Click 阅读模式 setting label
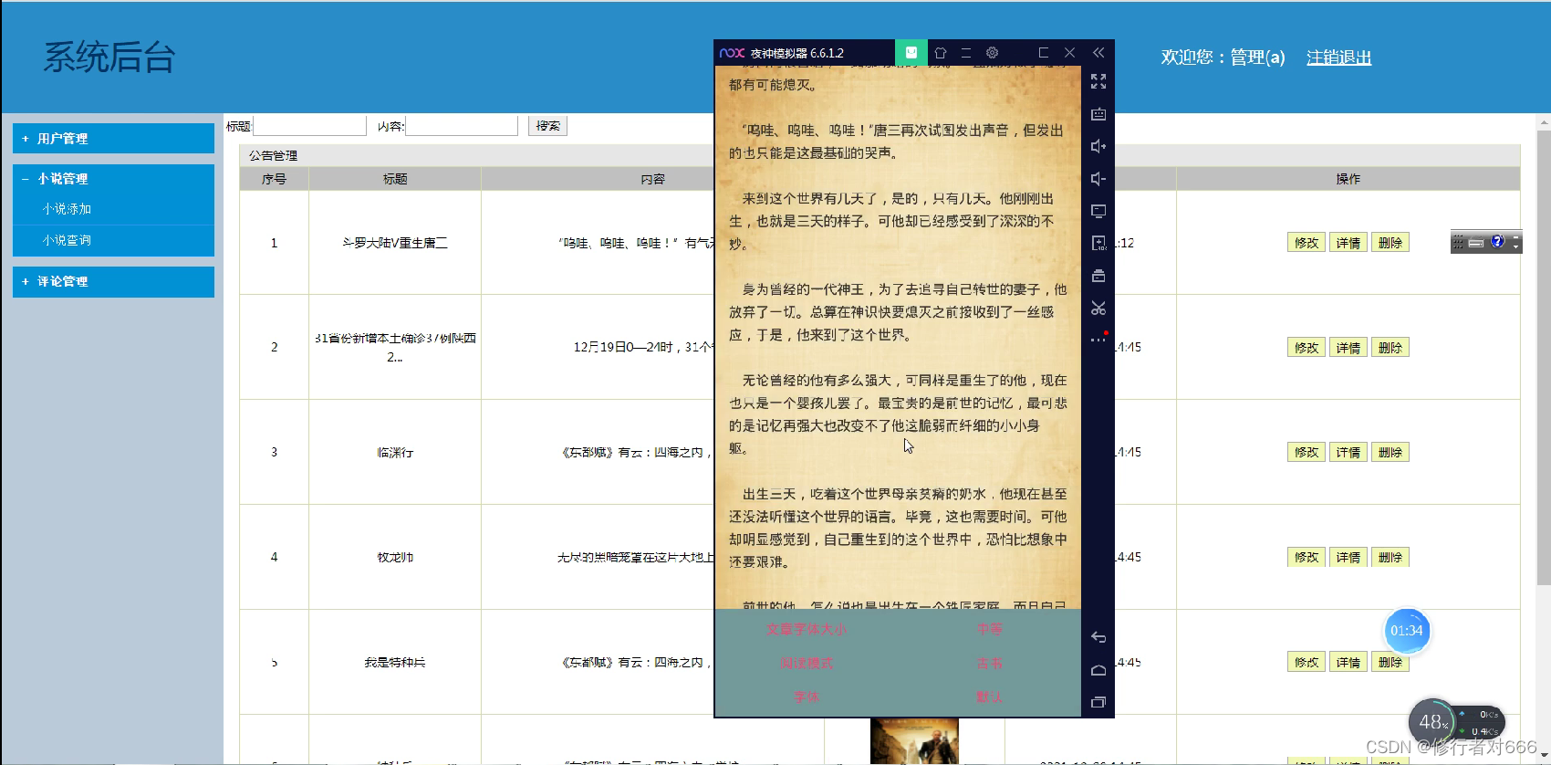The width and height of the screenshot is (1551, 765). click(x=807, y=663)
